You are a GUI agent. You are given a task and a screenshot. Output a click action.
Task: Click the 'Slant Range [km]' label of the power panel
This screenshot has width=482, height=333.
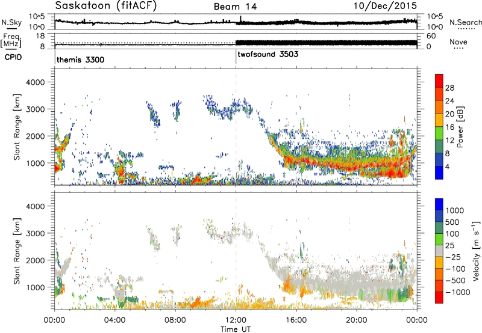tap(17, 127)
